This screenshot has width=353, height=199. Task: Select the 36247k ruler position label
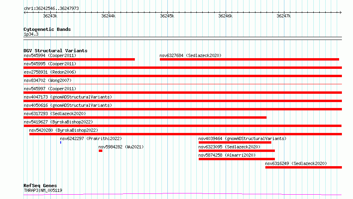pos(284,16)
